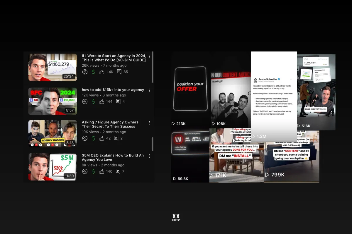Image resolution: width=352 pixels, height=234 pixels.
Task: Open the video titled $5M CEO Explains How to Build
Action: (113, 157)
